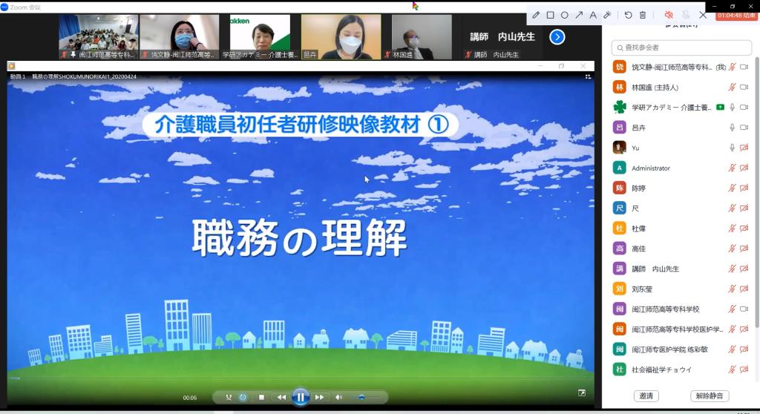The width and height of the screenshot is (760, 414).
Task: Click the red end meeting button
Action: (736, 15)
